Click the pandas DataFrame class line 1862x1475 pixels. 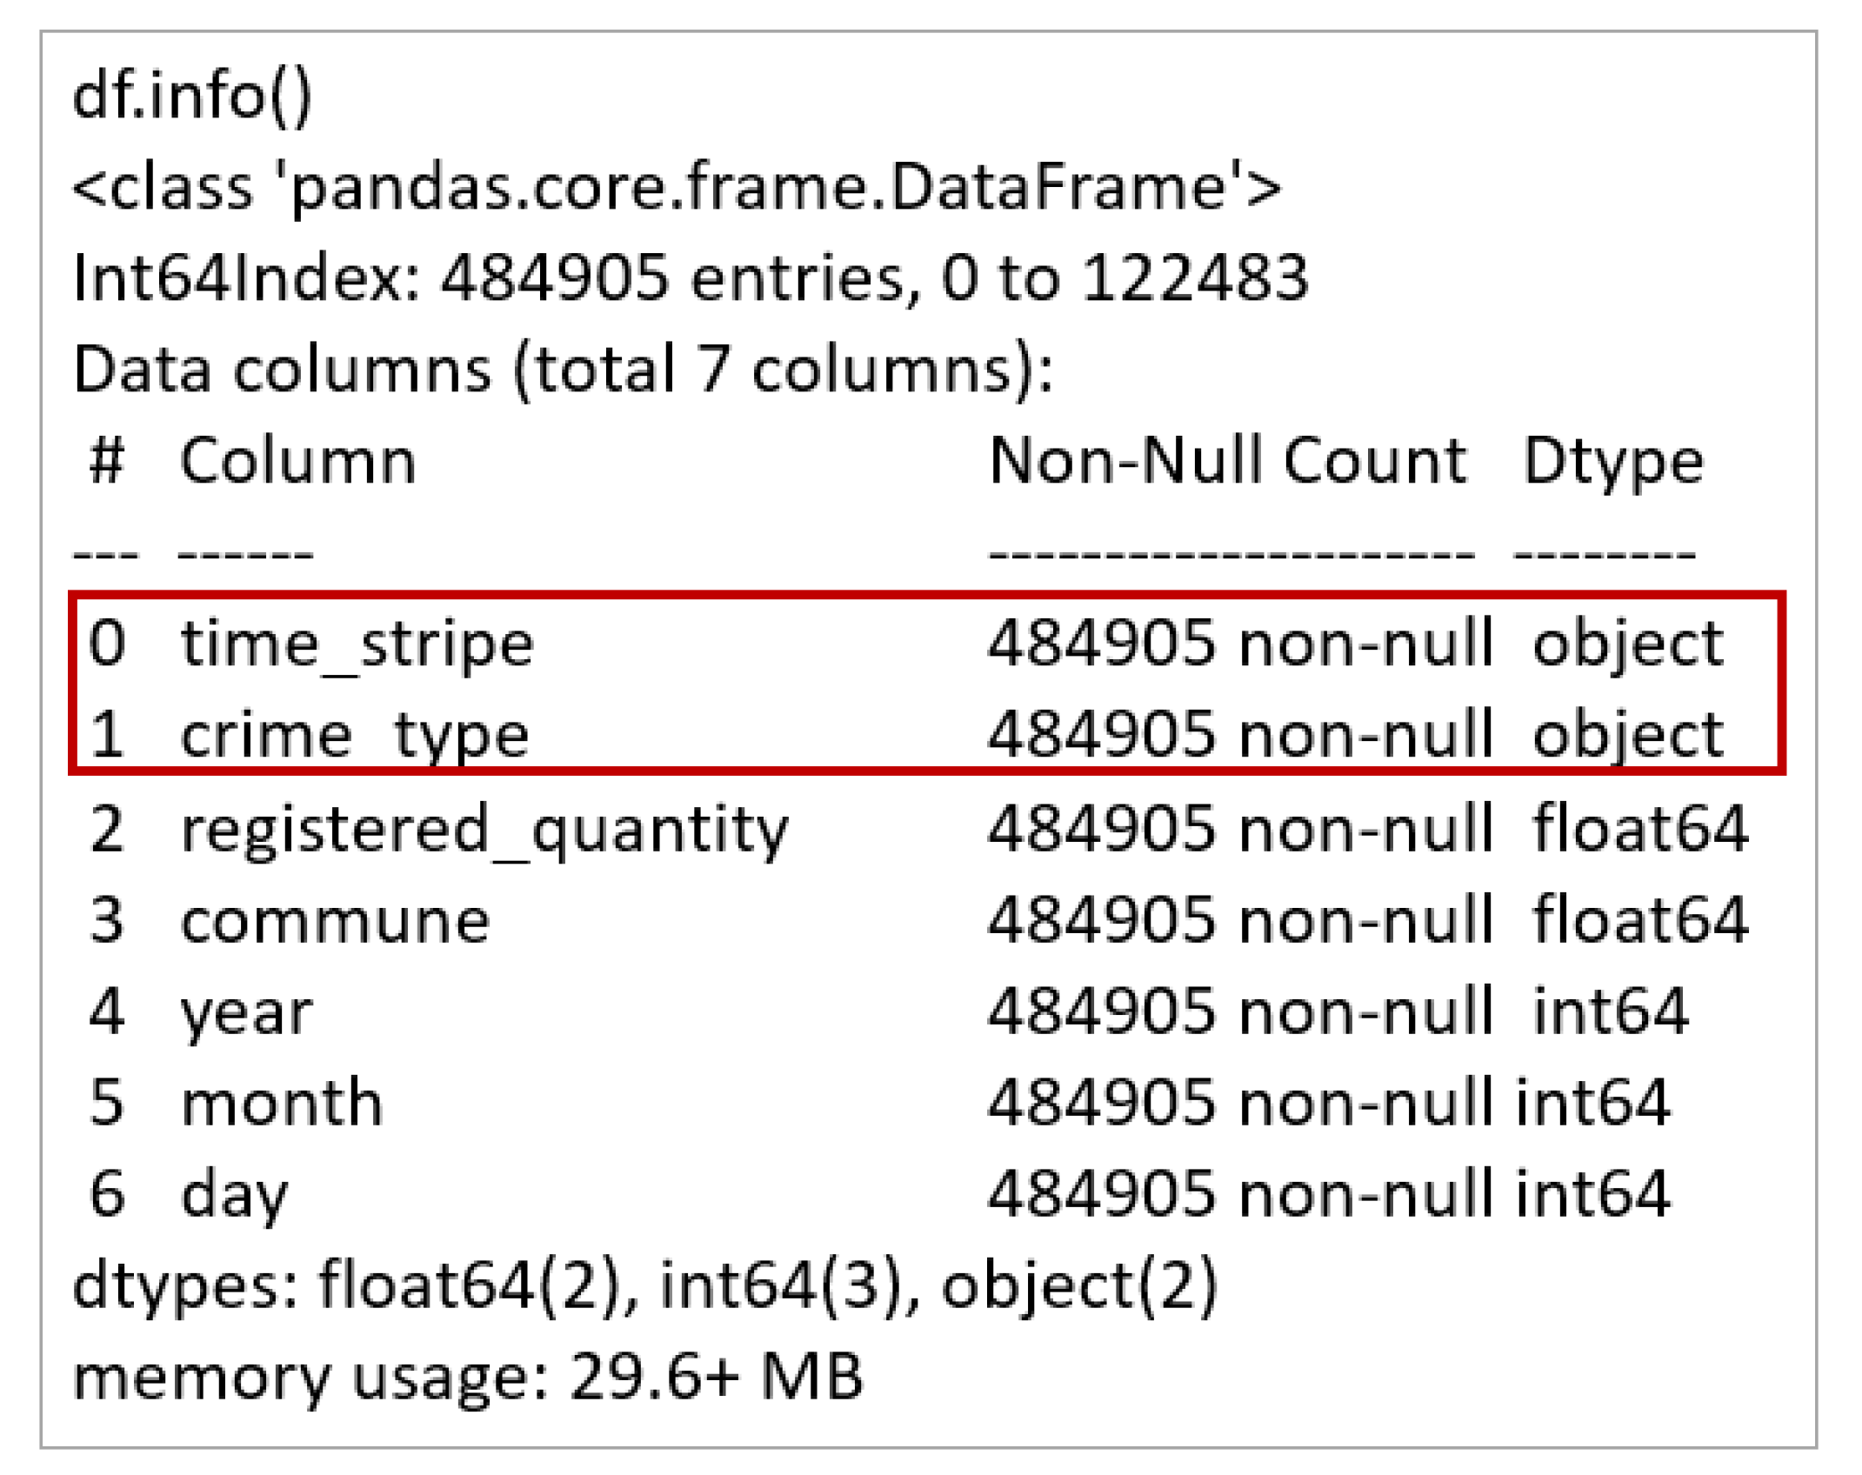(x=677, y=187)
